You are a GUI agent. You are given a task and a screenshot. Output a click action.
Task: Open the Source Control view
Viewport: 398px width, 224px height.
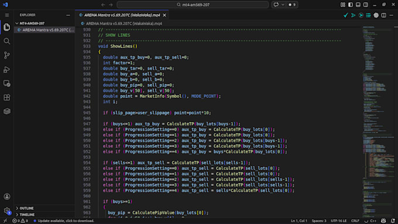pyautogui.click(x=7, y=55)
